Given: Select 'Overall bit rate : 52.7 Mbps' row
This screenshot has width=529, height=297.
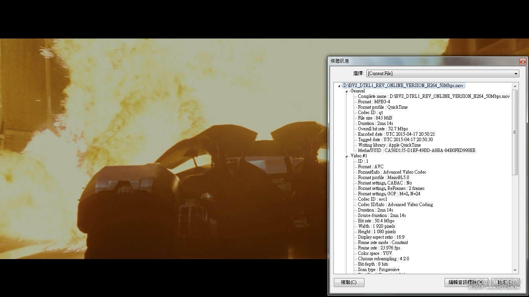Looking at the screenshot, I should [383, 129].
